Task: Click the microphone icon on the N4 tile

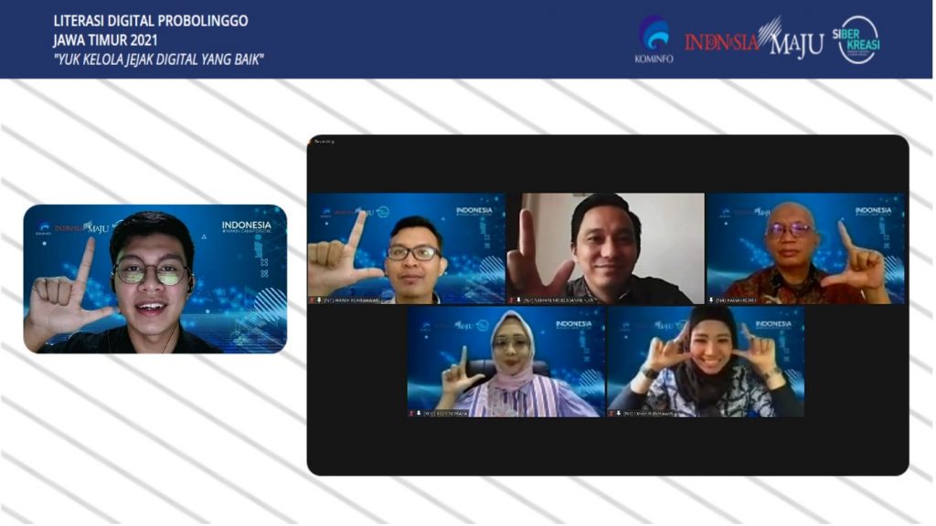Action: click(710, 300)
